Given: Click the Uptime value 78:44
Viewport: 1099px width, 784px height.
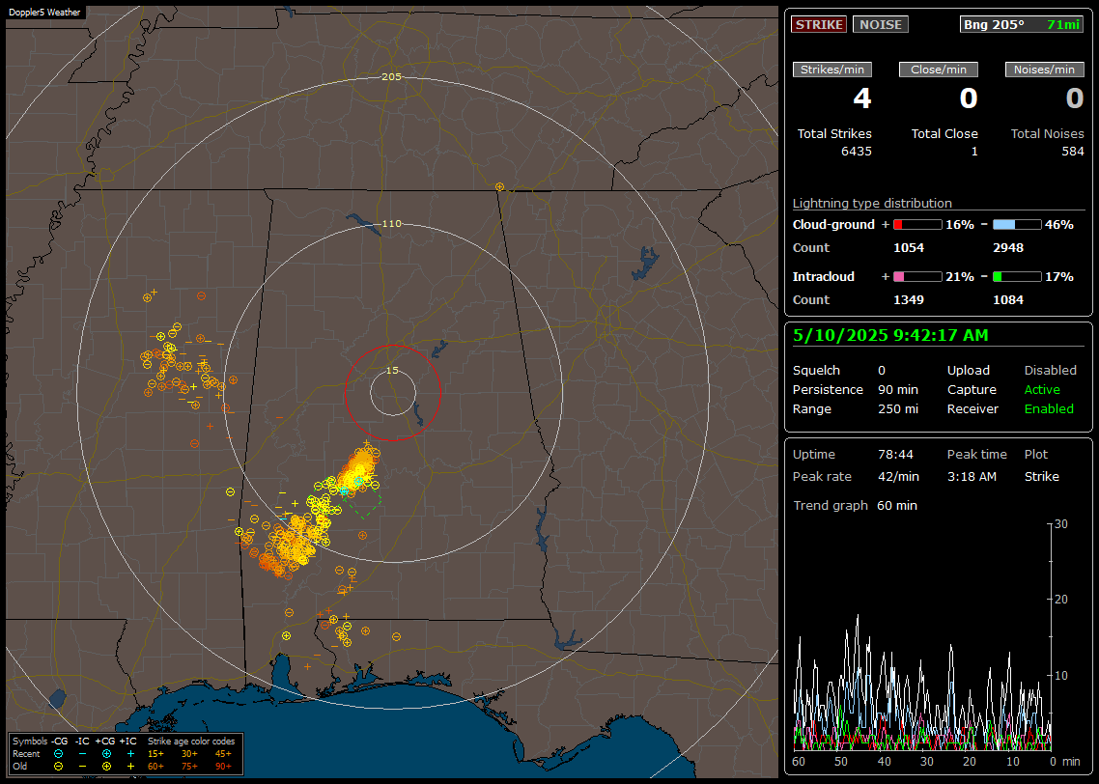Looking at the screenshot, I should [x=895, y=455].
